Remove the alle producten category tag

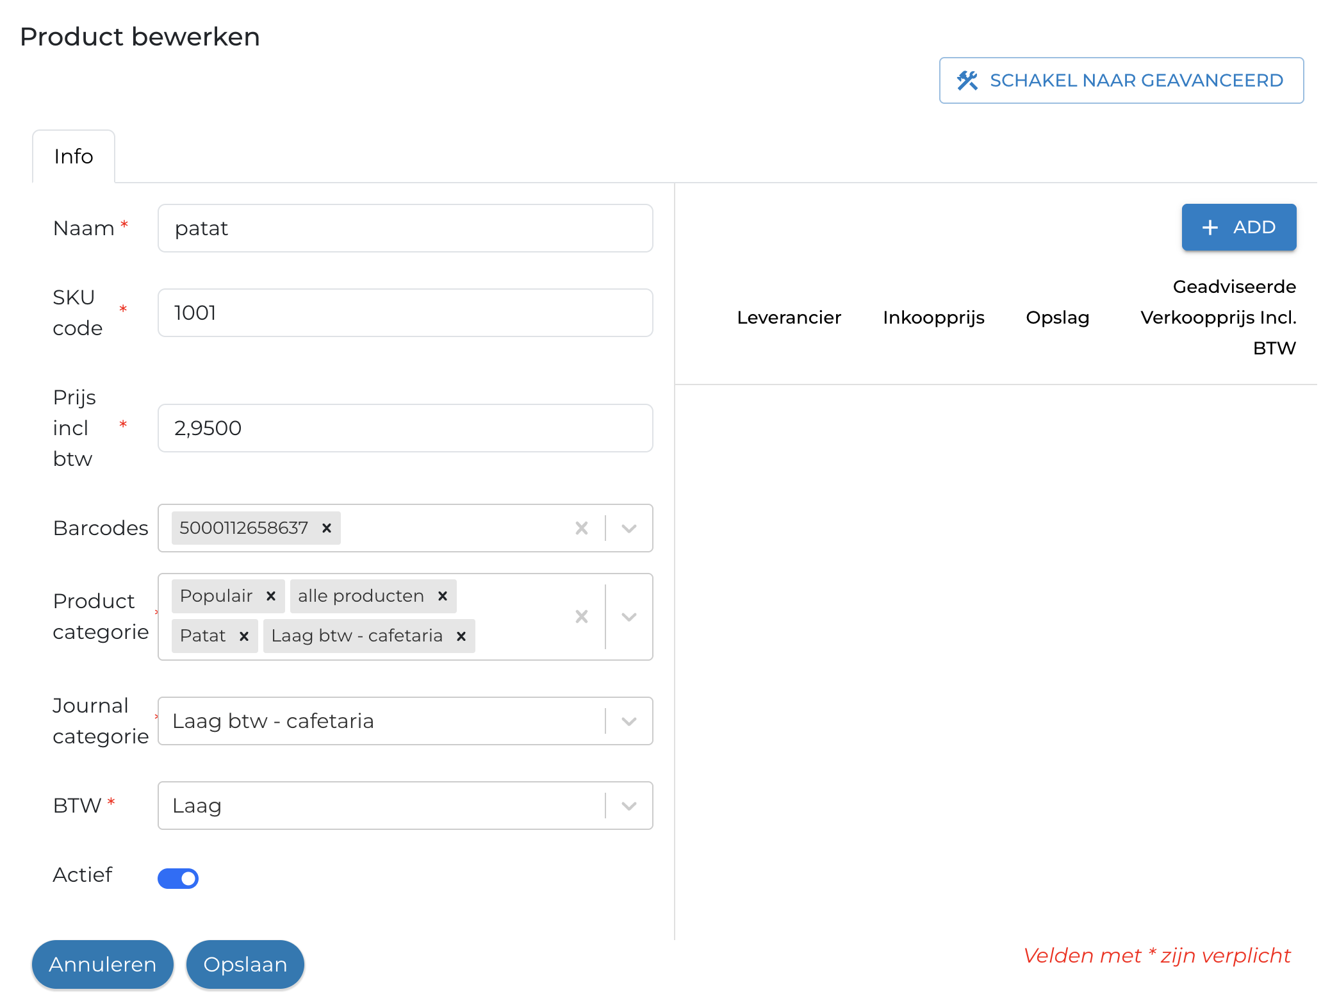click(x=442, y=595)
